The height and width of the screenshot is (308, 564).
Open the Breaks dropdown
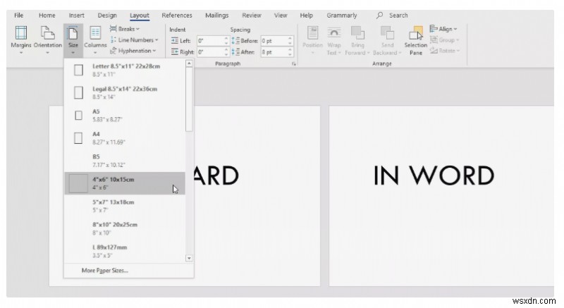coord(125,29)
